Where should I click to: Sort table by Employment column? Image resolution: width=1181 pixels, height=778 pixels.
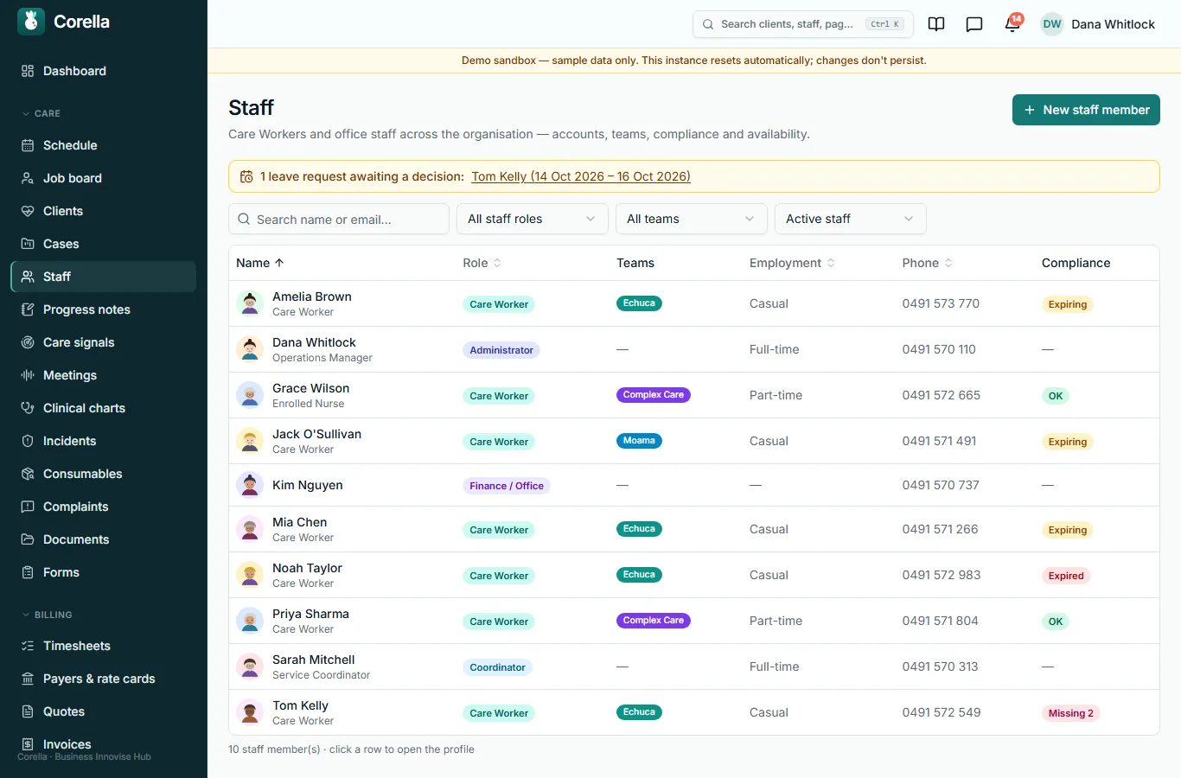point(792,263)
